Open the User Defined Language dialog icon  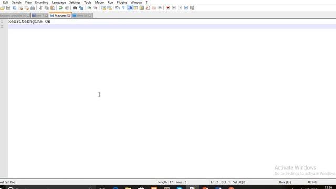point(135,8)
